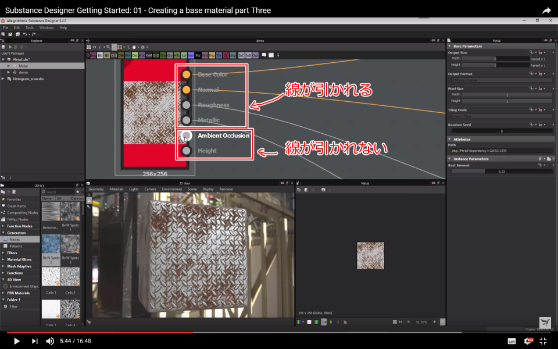Open the Output Format dropdown
Screen dimensions: 558x349
(502, 80)
